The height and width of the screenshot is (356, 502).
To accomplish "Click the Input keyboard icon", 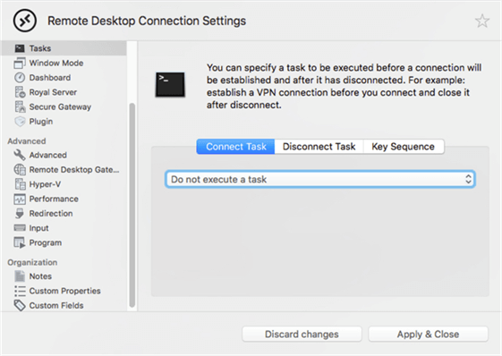I will click(x=20, y=228).
